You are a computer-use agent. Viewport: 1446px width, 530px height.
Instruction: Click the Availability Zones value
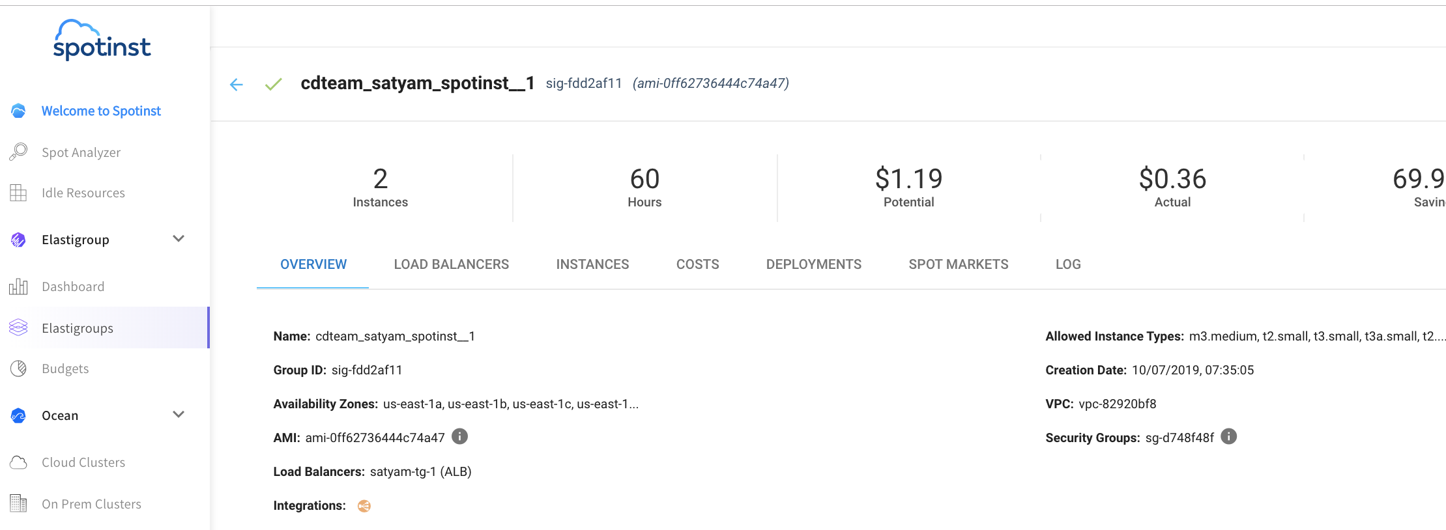point(511,404)
